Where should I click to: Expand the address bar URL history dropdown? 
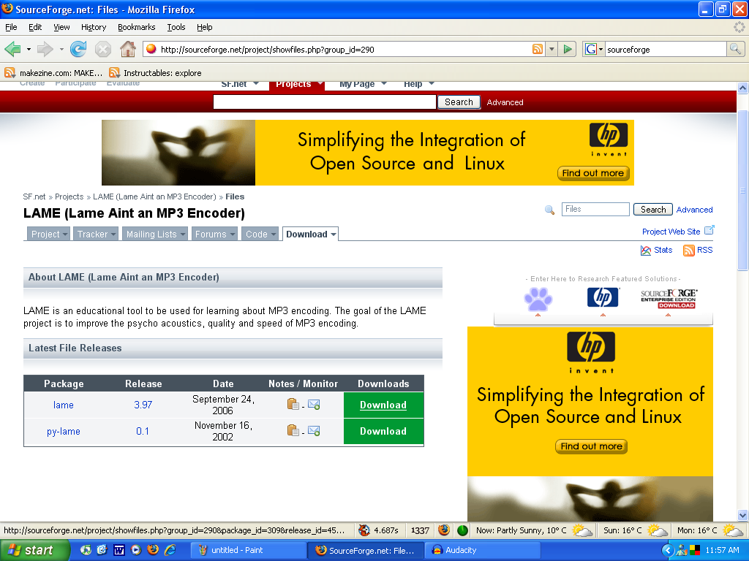coord(552,49)
